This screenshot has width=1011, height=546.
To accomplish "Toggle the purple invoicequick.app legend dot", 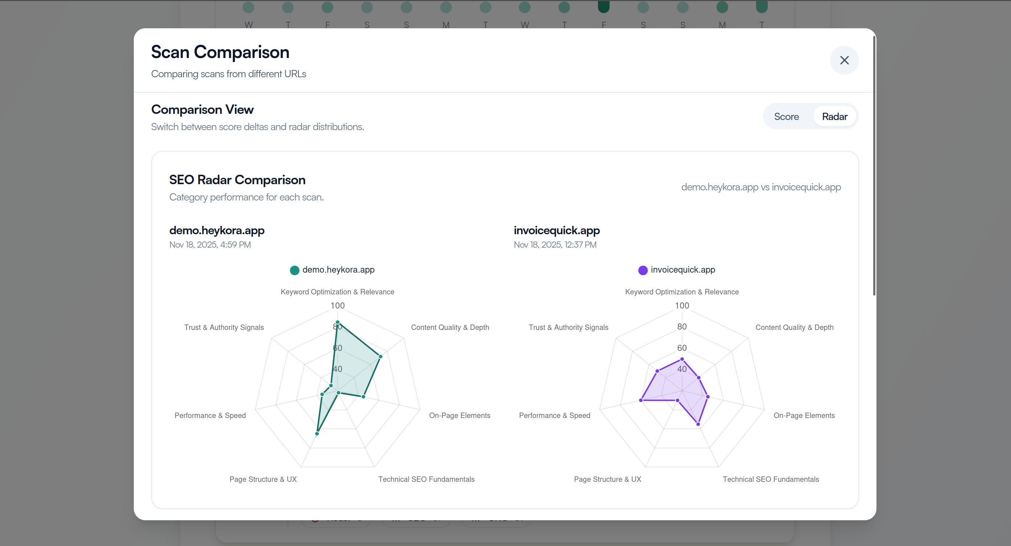I will coord(643,270).
